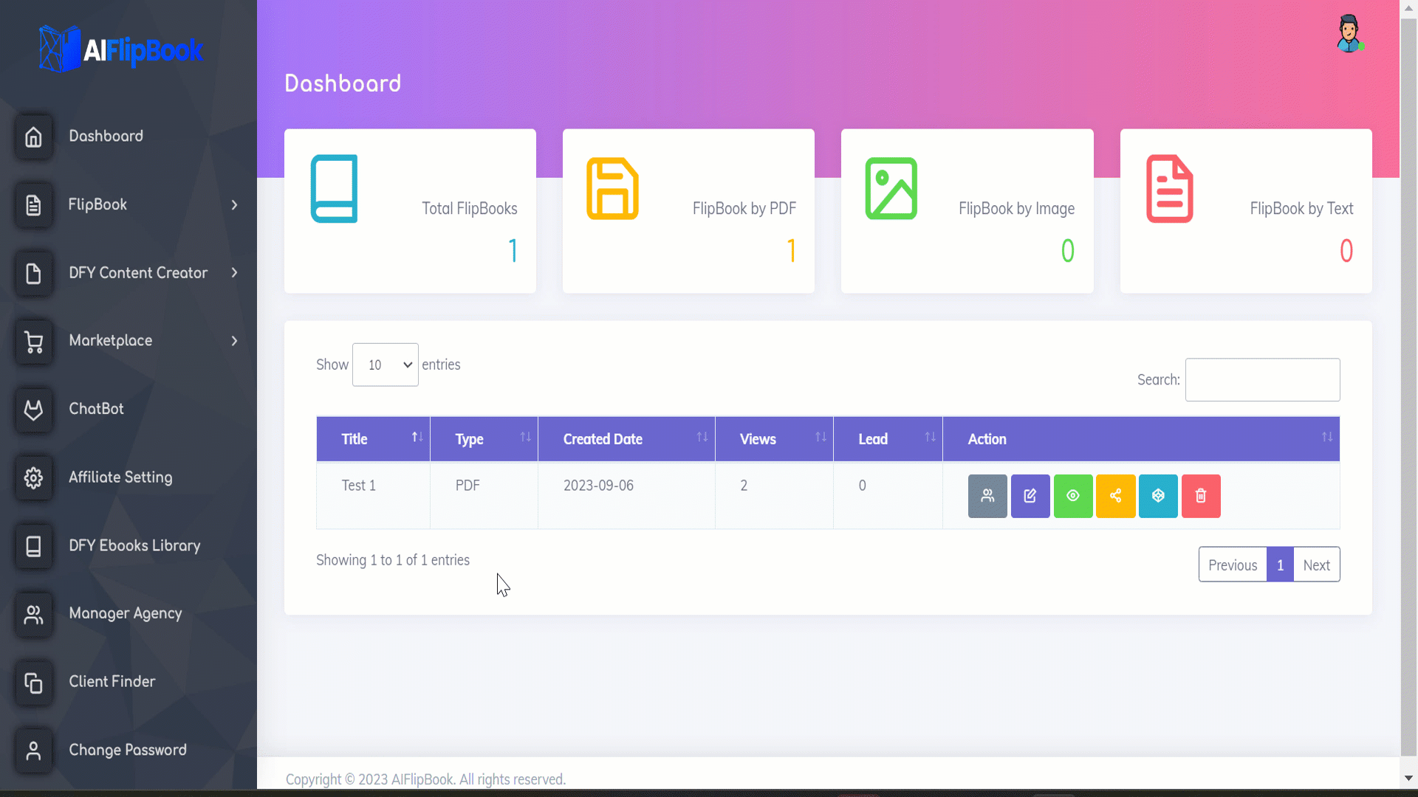Click the AIFlipBook logo
The width and height of the screenshot is (1418, 797).
[121, 49]
